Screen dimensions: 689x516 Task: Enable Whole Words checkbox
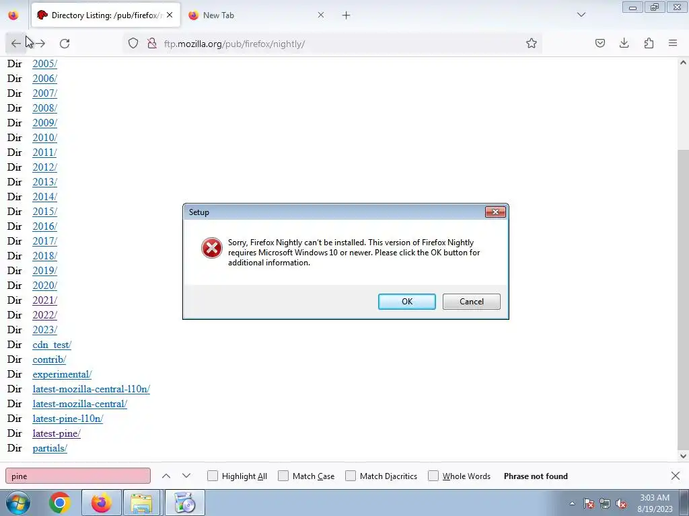coord(433,476)
